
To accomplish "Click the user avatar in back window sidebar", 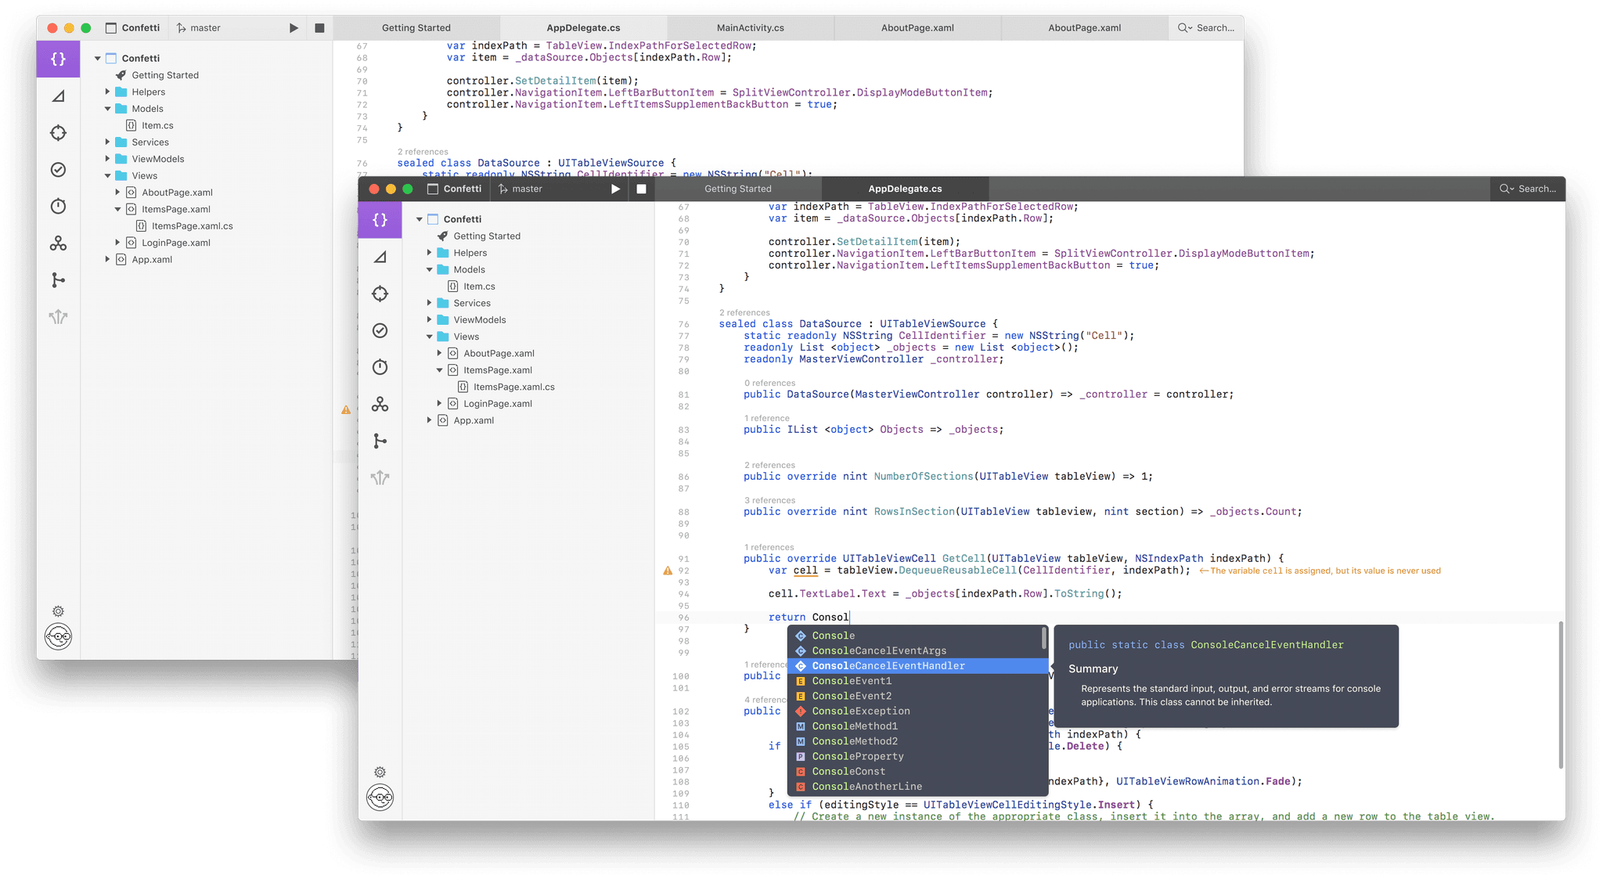I will [58, 636].
